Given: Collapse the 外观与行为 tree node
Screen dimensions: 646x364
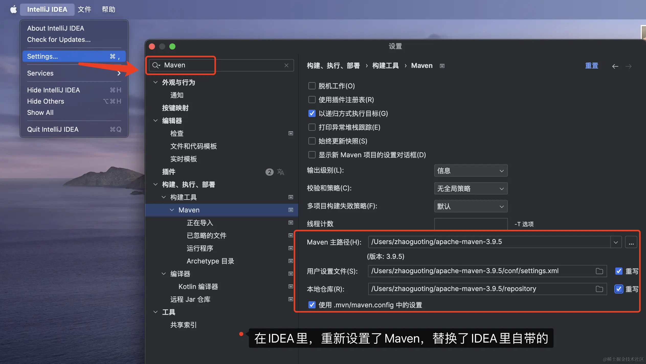Looking at the screenshot, I should coord(155,82).
